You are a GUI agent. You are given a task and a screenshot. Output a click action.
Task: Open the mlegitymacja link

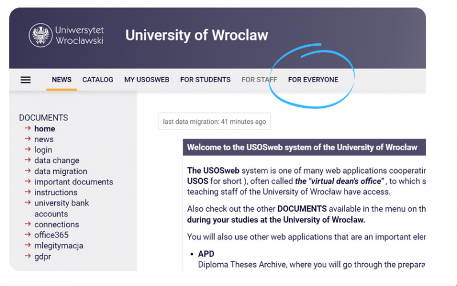(x=58, y=246)
